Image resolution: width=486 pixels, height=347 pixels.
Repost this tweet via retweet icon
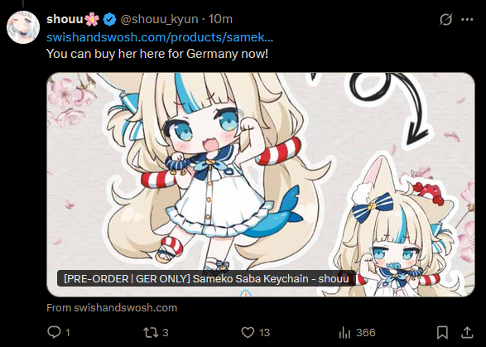pyautogui.click(x=151, y=332)
